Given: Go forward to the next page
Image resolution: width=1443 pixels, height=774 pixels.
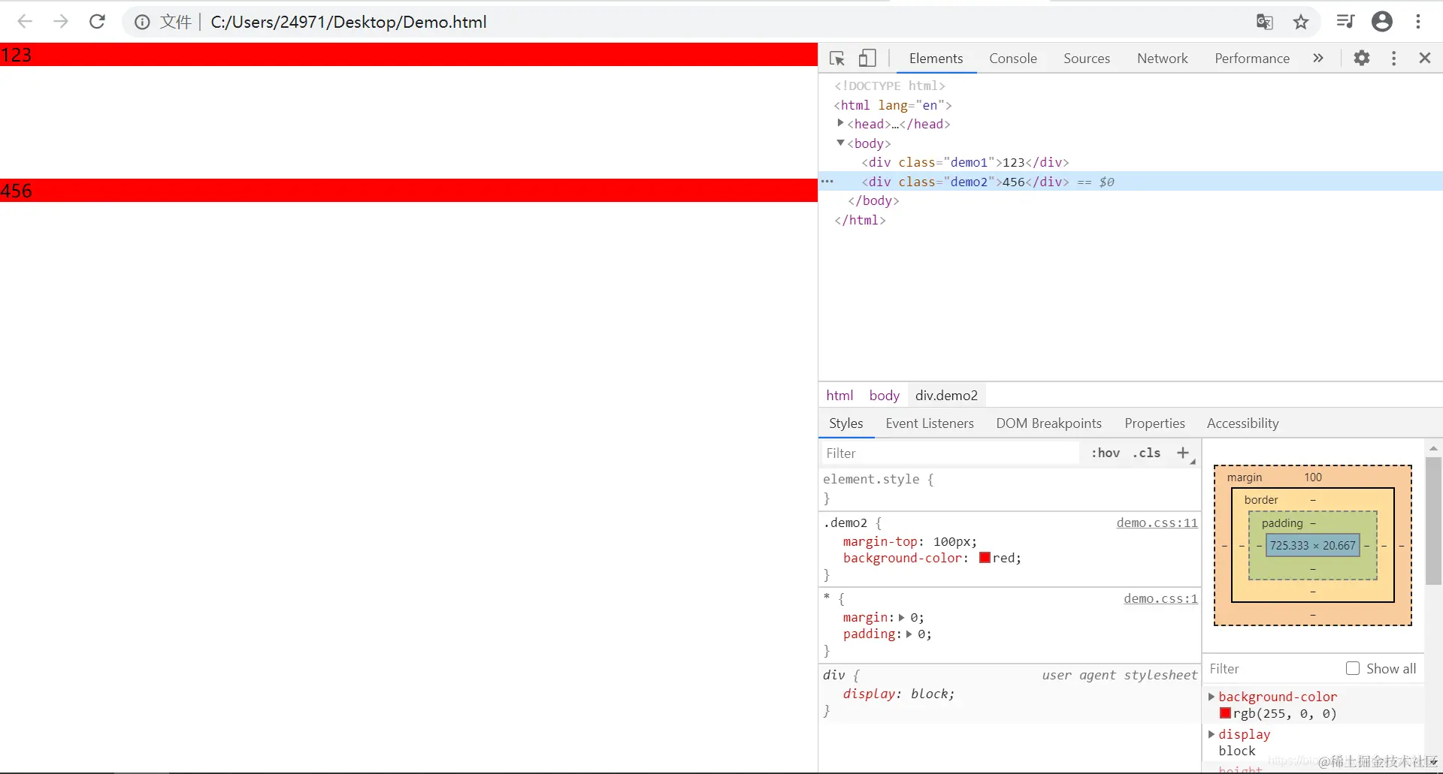Looking at the screenshot, I should (61, 22).
